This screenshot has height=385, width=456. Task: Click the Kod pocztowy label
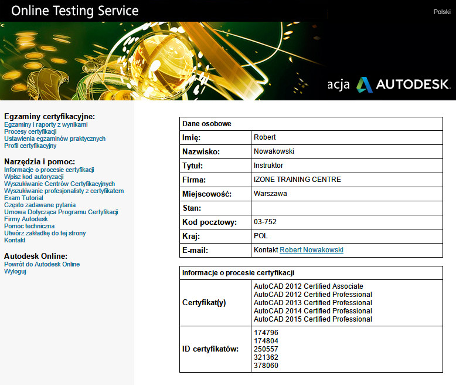click(x=209, y=222)
